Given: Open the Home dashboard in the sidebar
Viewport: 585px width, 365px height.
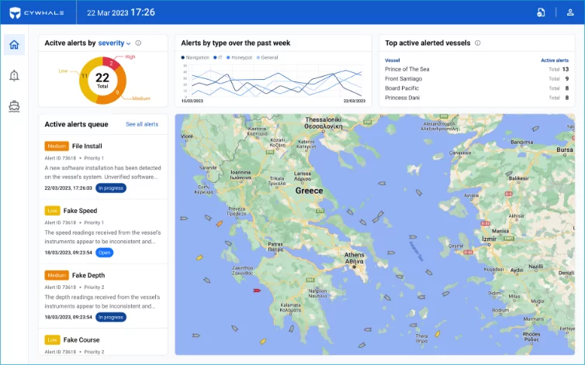Looking at the screenshot, I should click(x=14, y=45).
